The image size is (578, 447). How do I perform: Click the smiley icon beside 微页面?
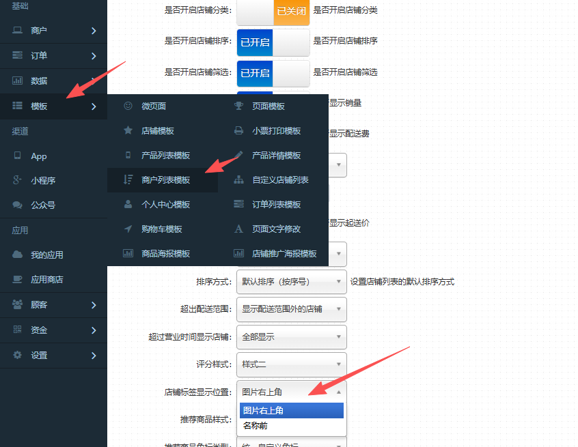click(128, 106)
